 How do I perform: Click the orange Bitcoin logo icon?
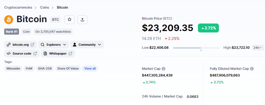[x=9, y=20]
